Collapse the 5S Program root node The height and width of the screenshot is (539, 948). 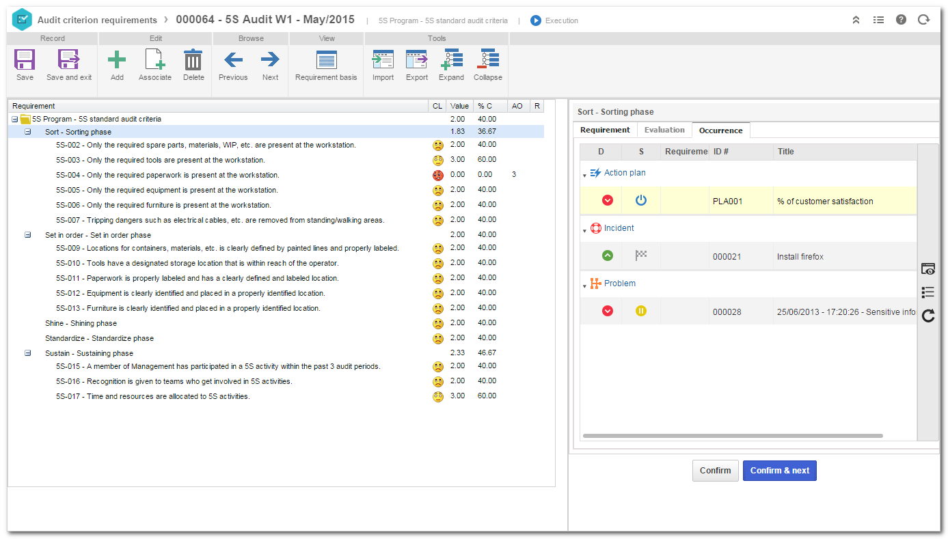(14, 119)
